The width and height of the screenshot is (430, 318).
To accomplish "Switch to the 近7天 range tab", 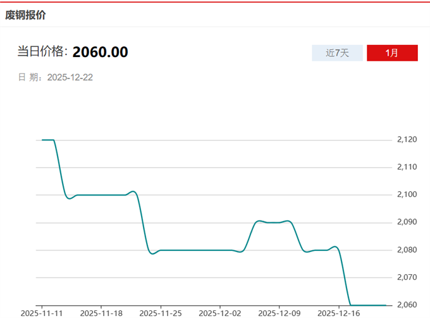I will point(337,53).
